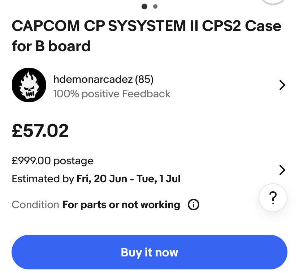The width and height of the screenshot is (299, 273).
Task: Click the estimated delivery date range
Action: pyautogui.click(x=128, y=179)
